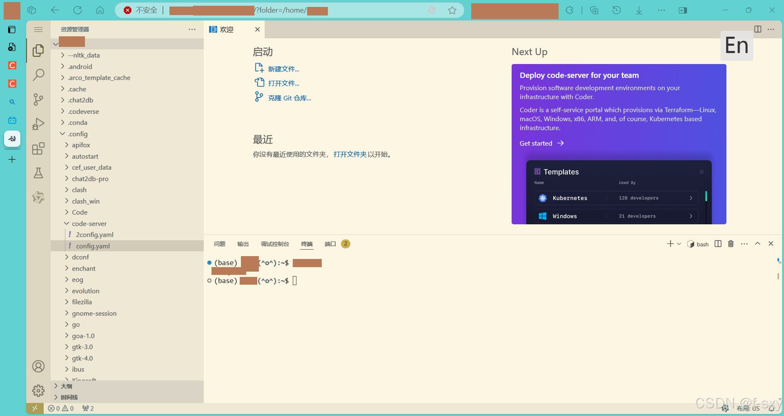The width and height of the screenshot is (784, 416).
Task: Expand the clash folder
Action: (x=80, y=190)
